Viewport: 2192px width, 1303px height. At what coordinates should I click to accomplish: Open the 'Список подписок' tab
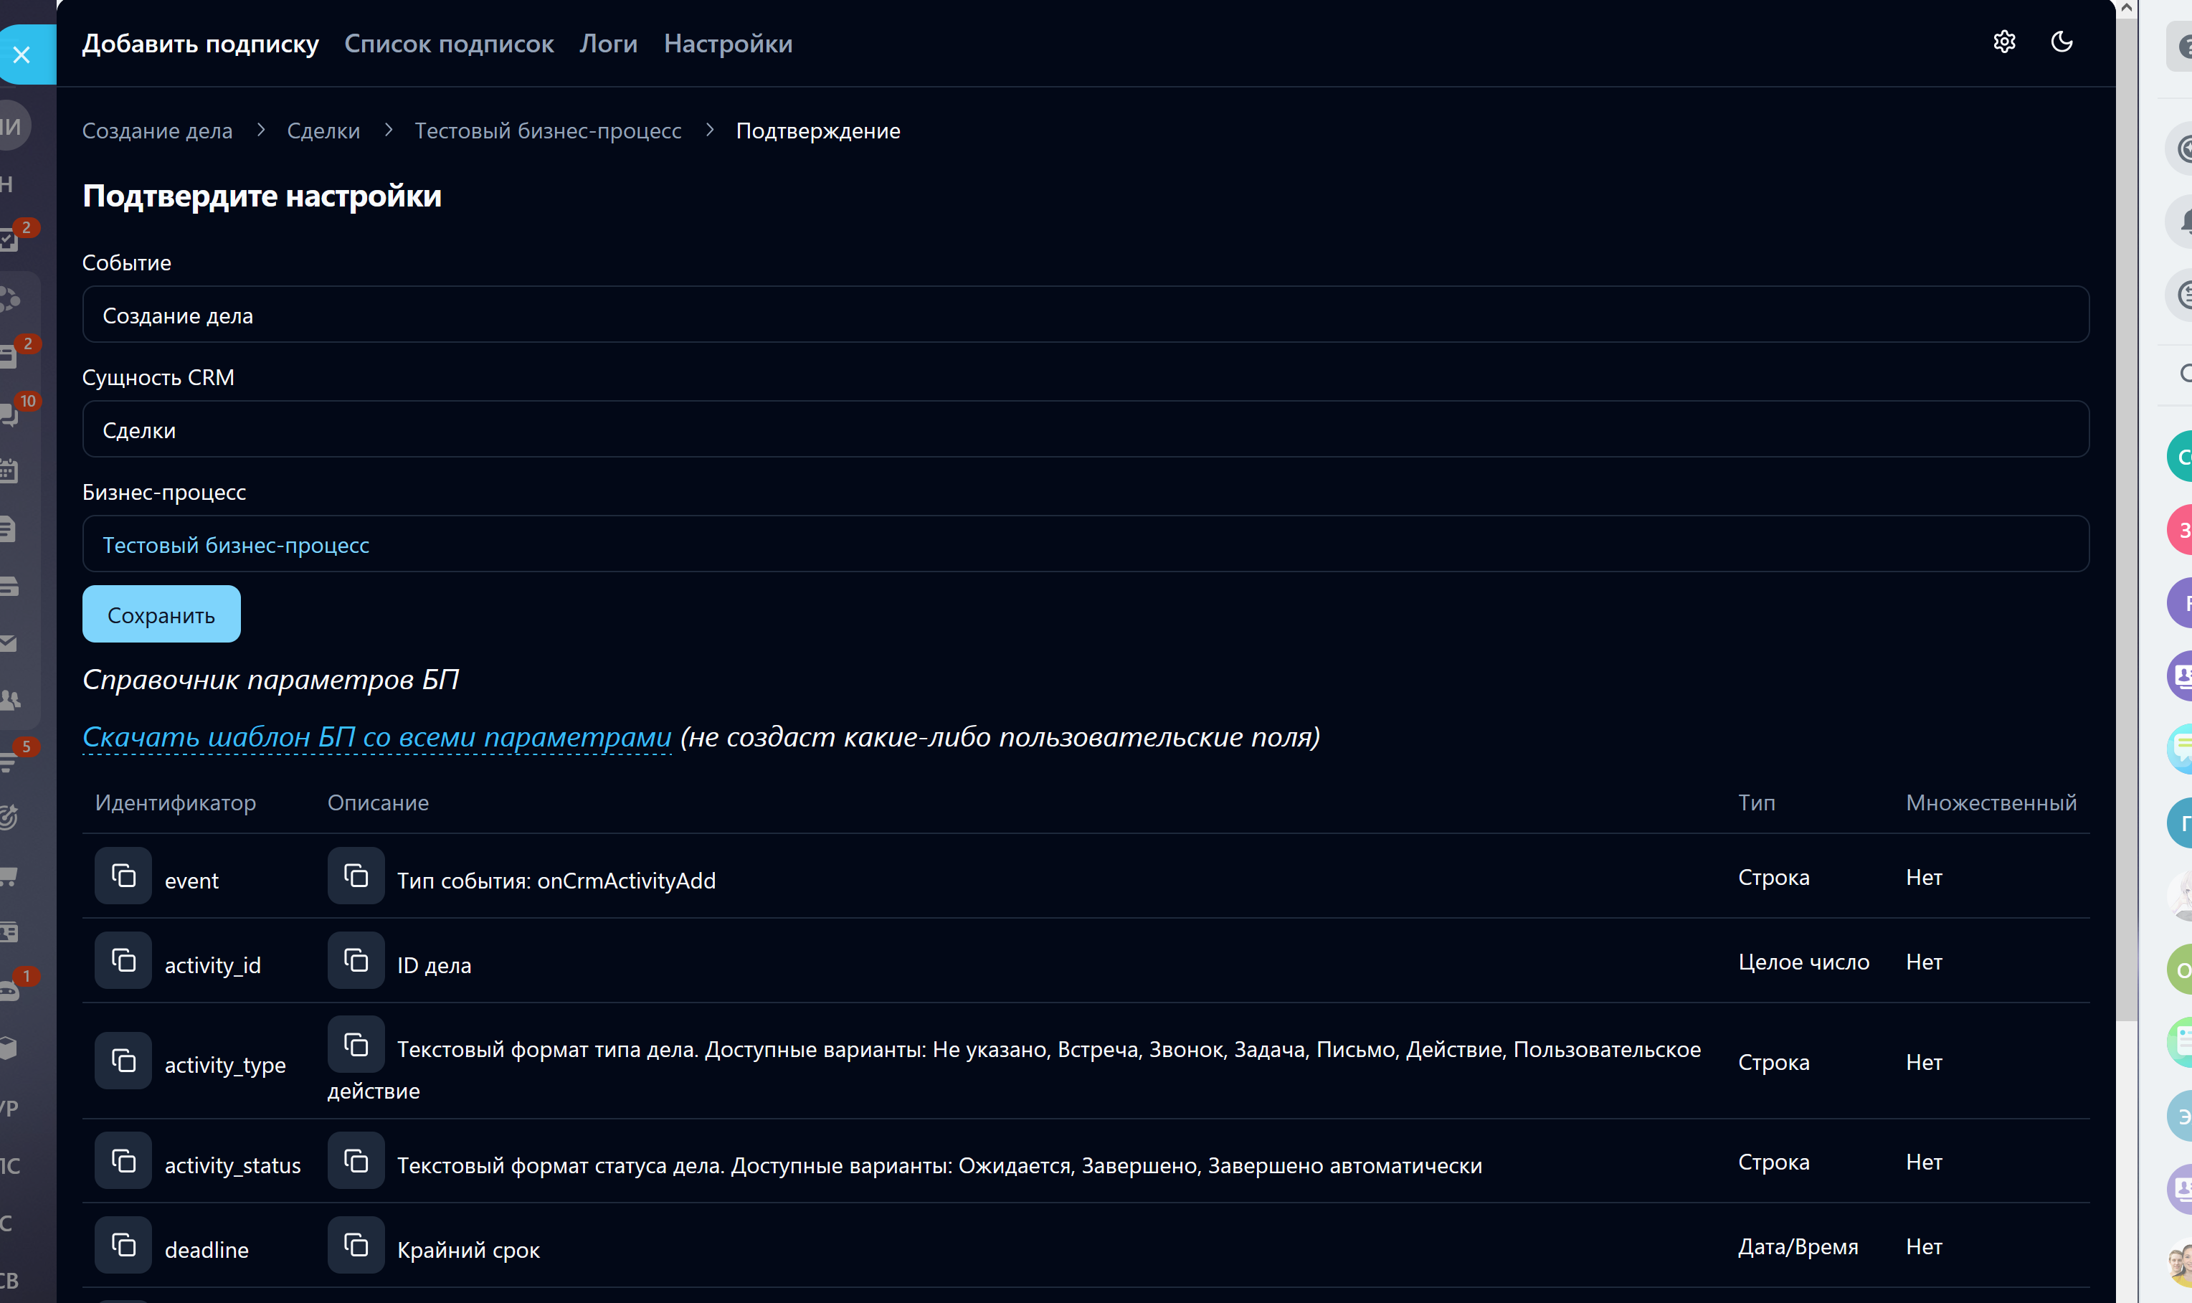point(449,43)
